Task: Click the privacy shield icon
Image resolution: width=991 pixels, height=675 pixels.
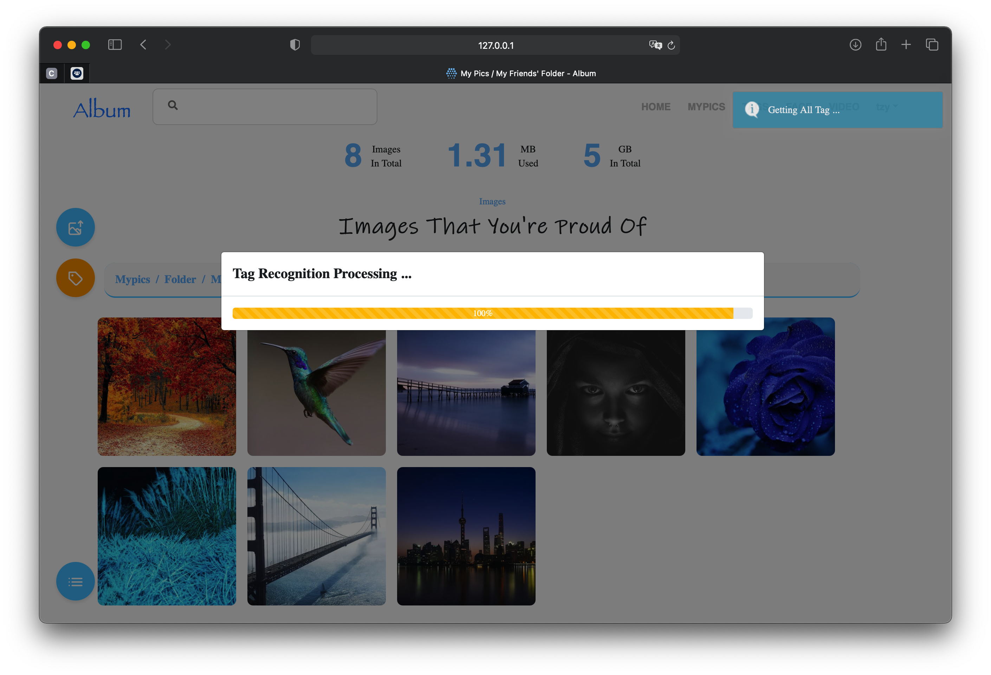Action: coord(294,45)
